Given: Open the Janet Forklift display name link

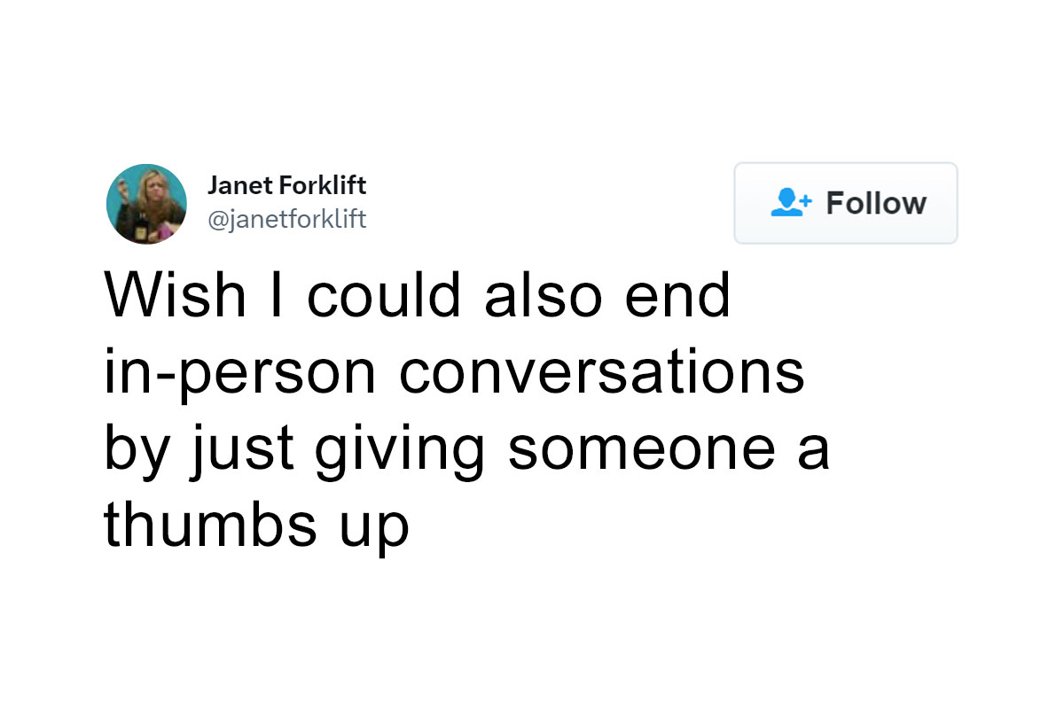Looking at the screenshot, I should (x=286, y=186).
